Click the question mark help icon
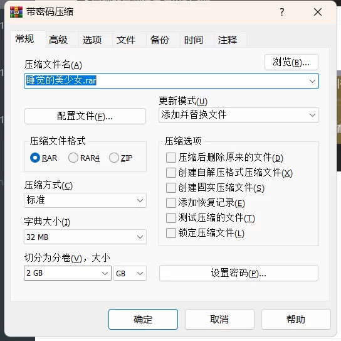 282,12
